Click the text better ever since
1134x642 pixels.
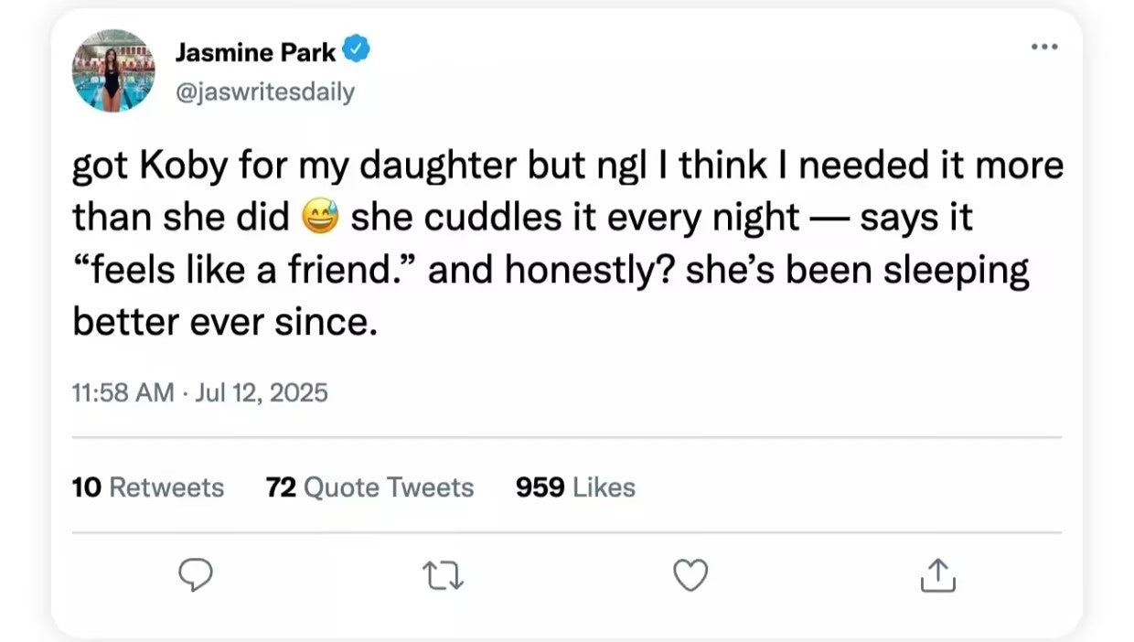point(225,323)
